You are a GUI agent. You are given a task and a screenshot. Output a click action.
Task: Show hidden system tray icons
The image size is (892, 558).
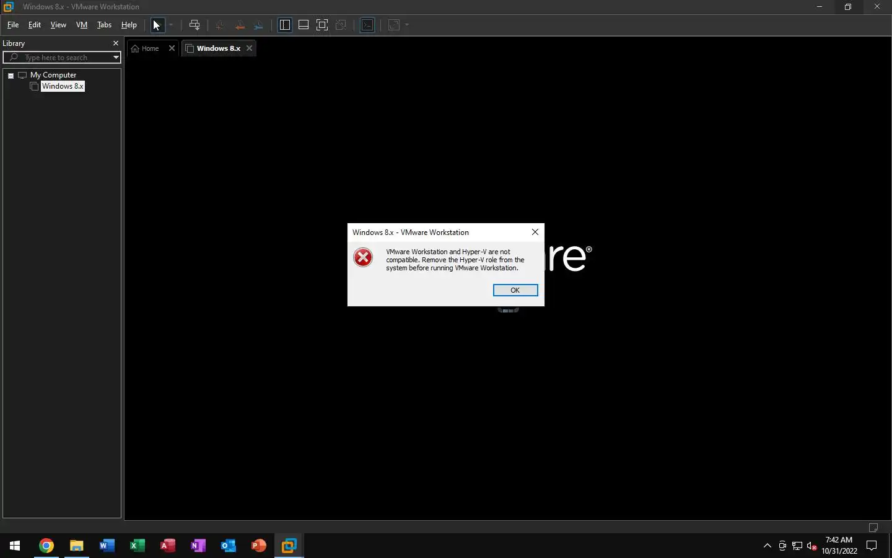pyautogui.click(x=767, y=546)
